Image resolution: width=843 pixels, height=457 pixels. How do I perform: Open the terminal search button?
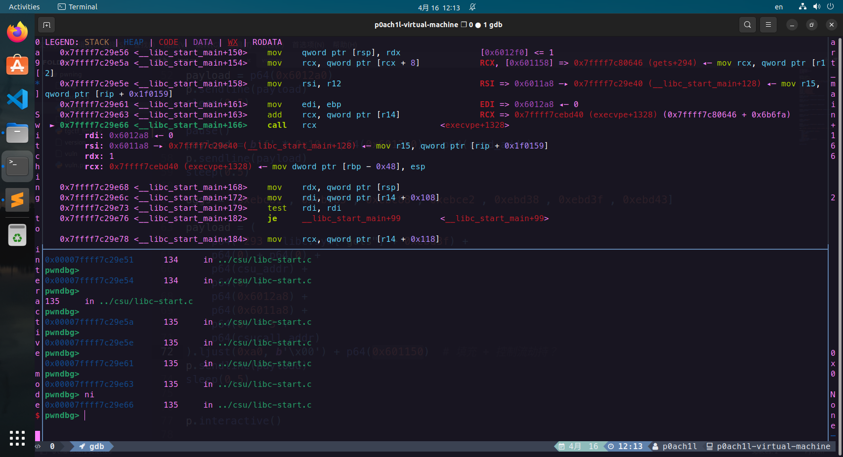pyautogui.click(x=748, y=25)
